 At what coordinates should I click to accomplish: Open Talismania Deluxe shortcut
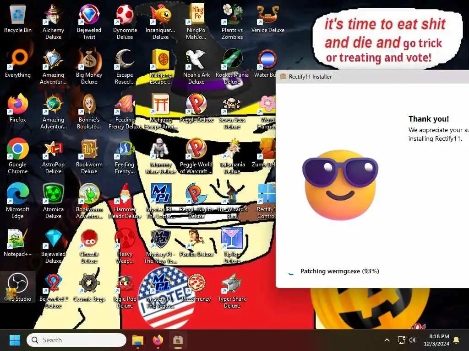coord(232,156)
